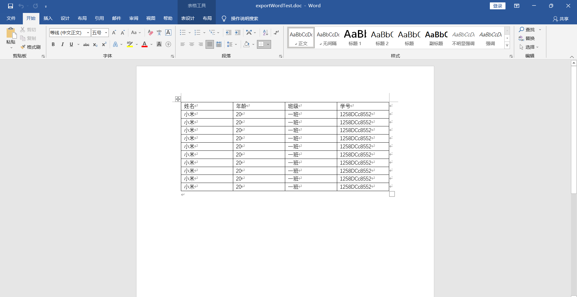Toggle bold formatting
The width and height of the screenshot is (577, 297).
[53, 44]
